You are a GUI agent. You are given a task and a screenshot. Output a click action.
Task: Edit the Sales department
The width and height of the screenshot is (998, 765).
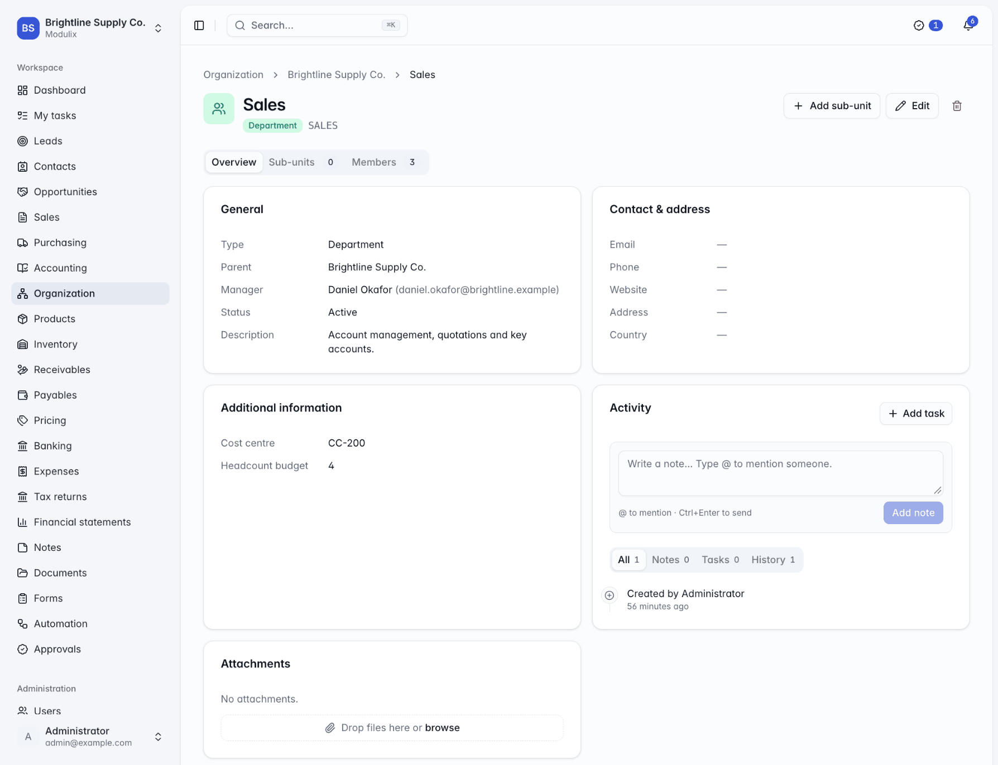coord(912,106)
